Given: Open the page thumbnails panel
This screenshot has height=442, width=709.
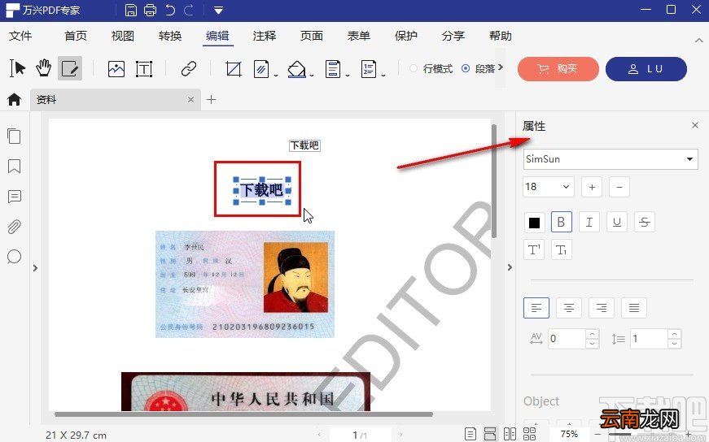Looking at the screenshot, I should pyautogui.click(x=14, y=136).
